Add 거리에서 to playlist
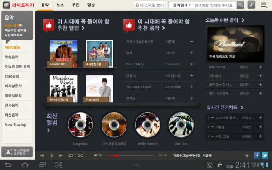The width and height of the screenshot is (272, 170). click(260, 76)
